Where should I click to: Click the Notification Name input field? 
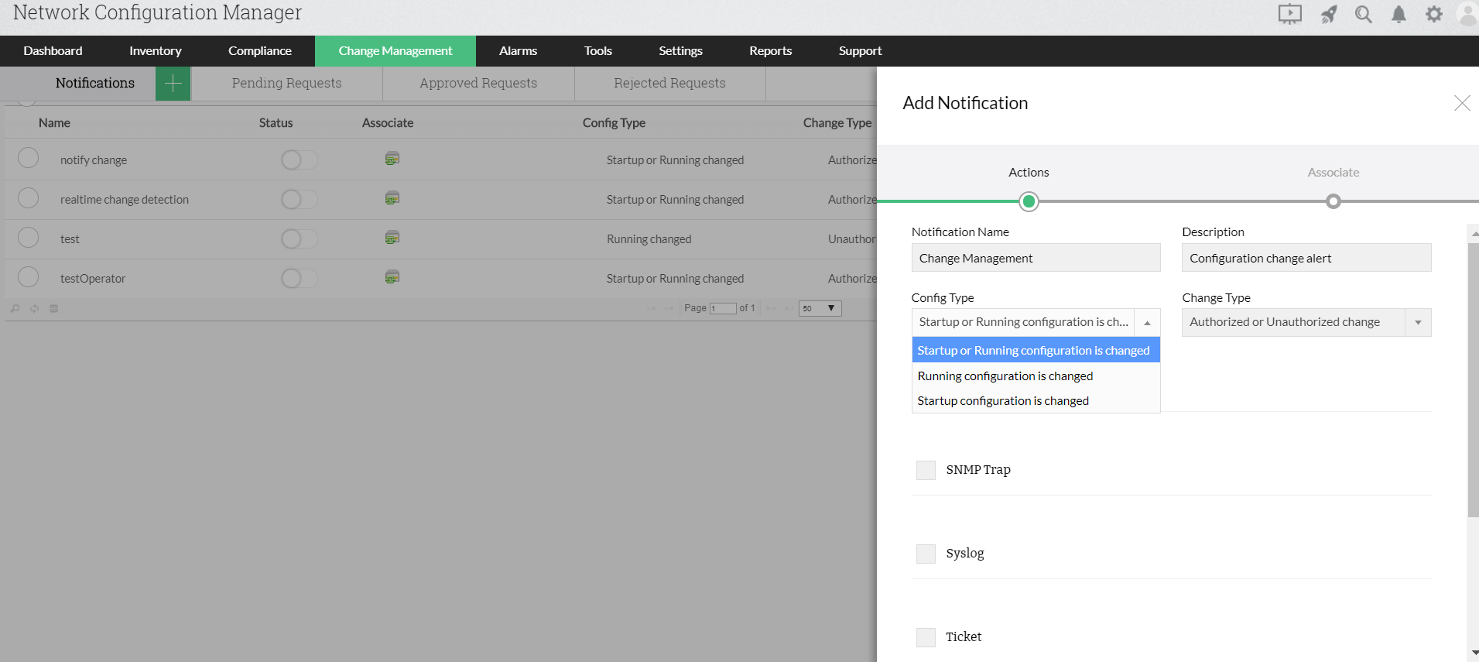[x=1036, y=259]
